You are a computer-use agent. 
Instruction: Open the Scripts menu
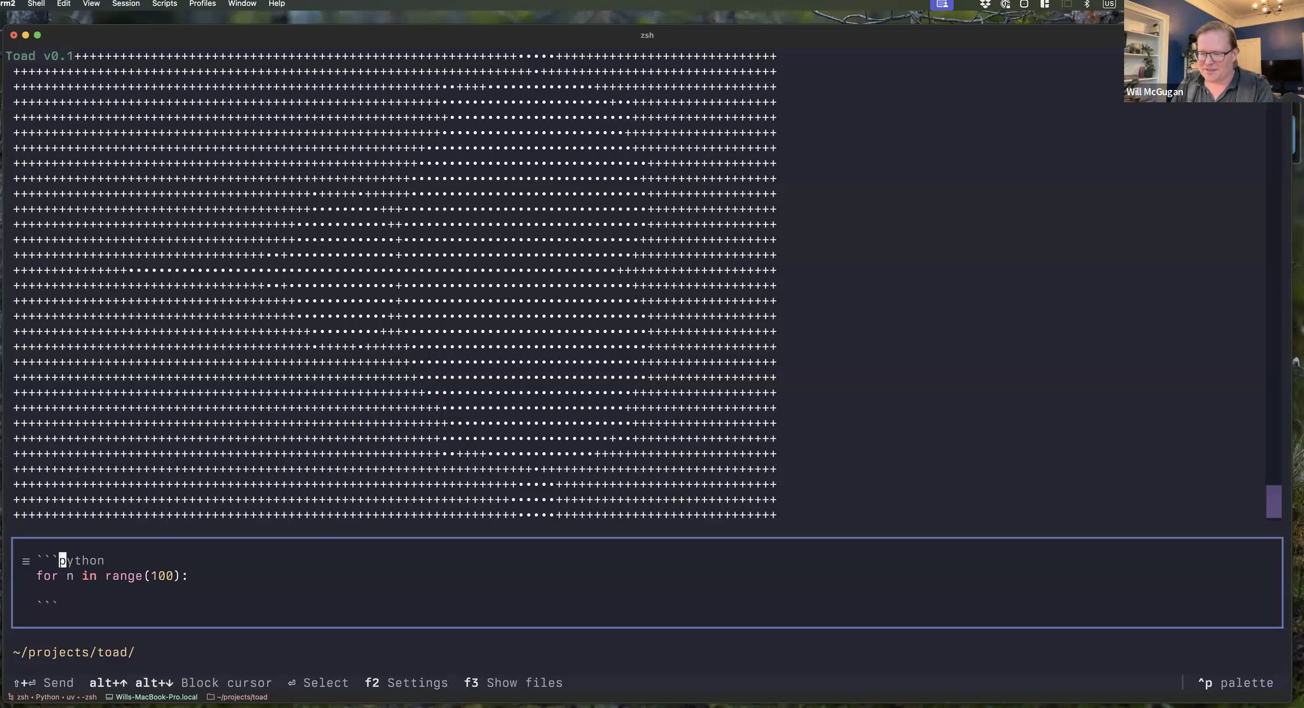(164, 4)
